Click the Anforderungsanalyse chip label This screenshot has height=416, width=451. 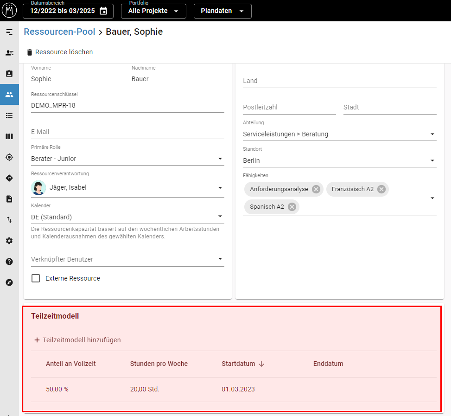pos(279,189)
